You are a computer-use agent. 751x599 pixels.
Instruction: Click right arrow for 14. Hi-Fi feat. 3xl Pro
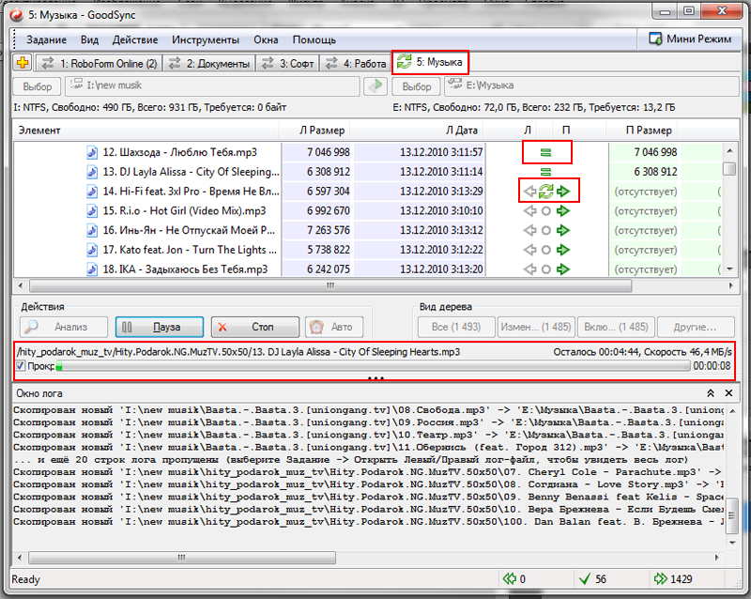pyautogui.click(x=563, y=192)
